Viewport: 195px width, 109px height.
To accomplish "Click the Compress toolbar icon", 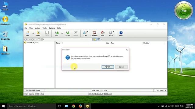I will click(94, 34).
